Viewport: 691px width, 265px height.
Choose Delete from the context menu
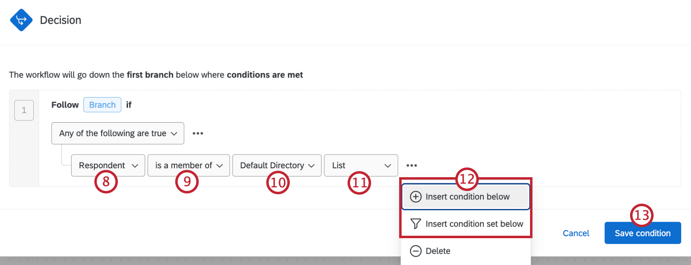pos(438,251)
